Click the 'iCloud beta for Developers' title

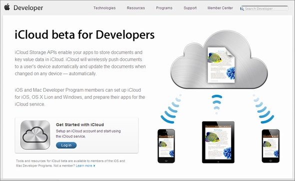[x=84, y=35]
